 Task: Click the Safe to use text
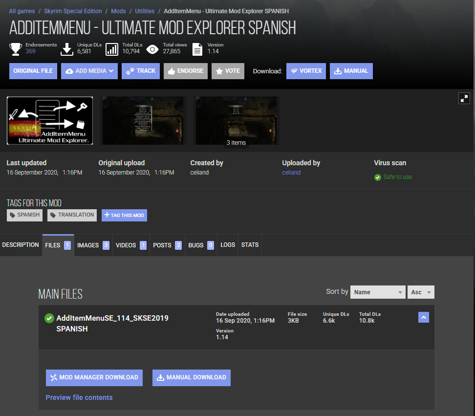click(x=397, y=177)
